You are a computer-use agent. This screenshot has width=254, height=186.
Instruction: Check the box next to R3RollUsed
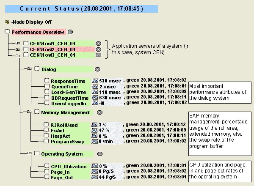click(47, 125)
